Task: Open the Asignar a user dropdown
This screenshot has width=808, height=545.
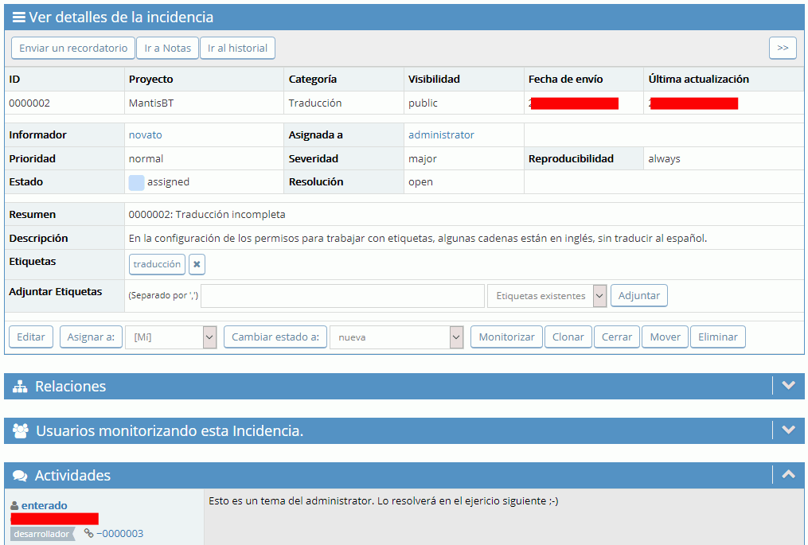Action: 171,337
